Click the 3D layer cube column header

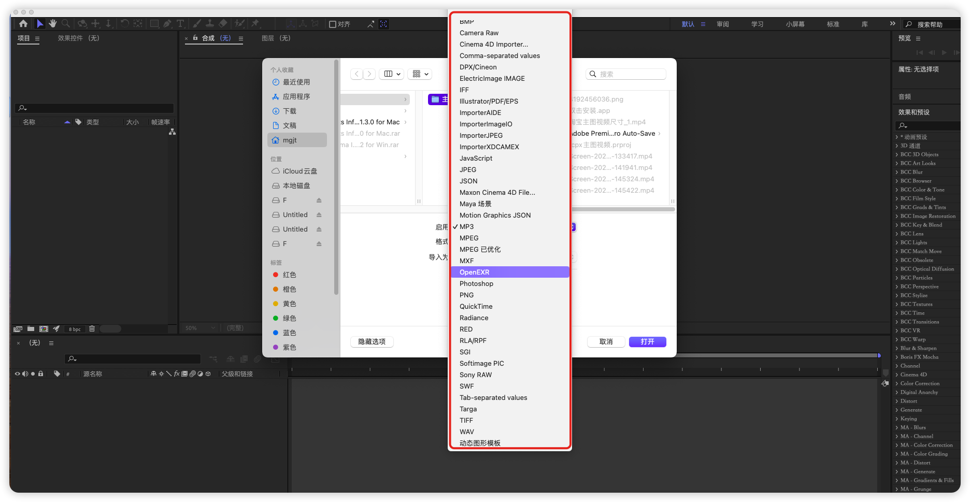[208, 374]
